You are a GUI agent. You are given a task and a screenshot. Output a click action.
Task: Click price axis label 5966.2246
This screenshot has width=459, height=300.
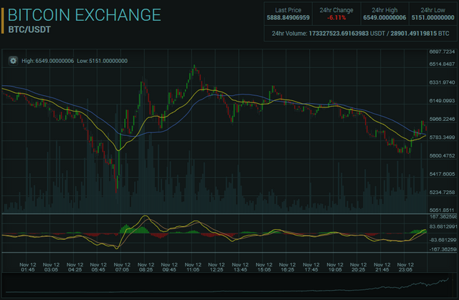coord(442,119)
